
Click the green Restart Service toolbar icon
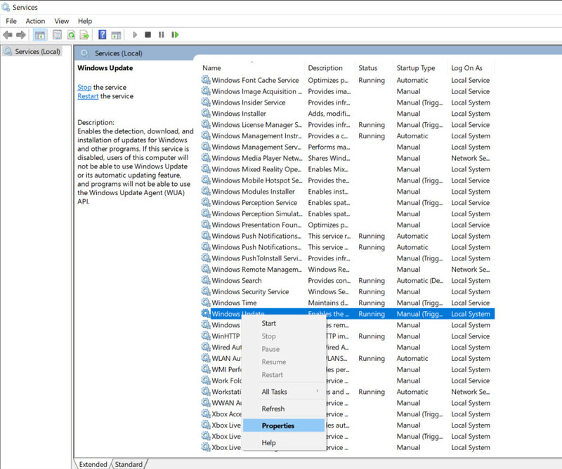click(175, 35)
